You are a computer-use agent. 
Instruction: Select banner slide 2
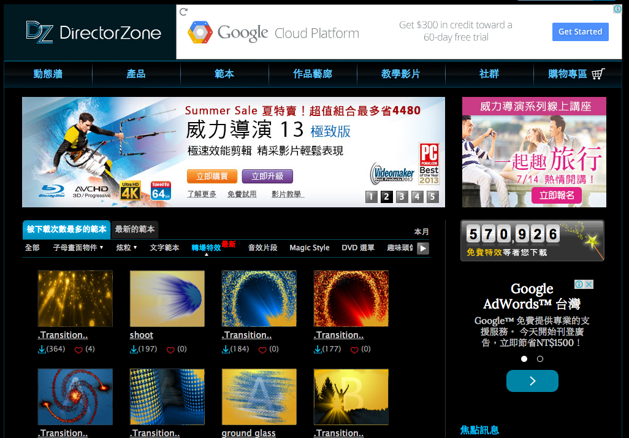coord(387,197)
